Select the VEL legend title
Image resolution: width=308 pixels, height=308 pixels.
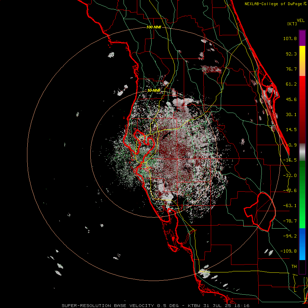click(x=301, y=21)
